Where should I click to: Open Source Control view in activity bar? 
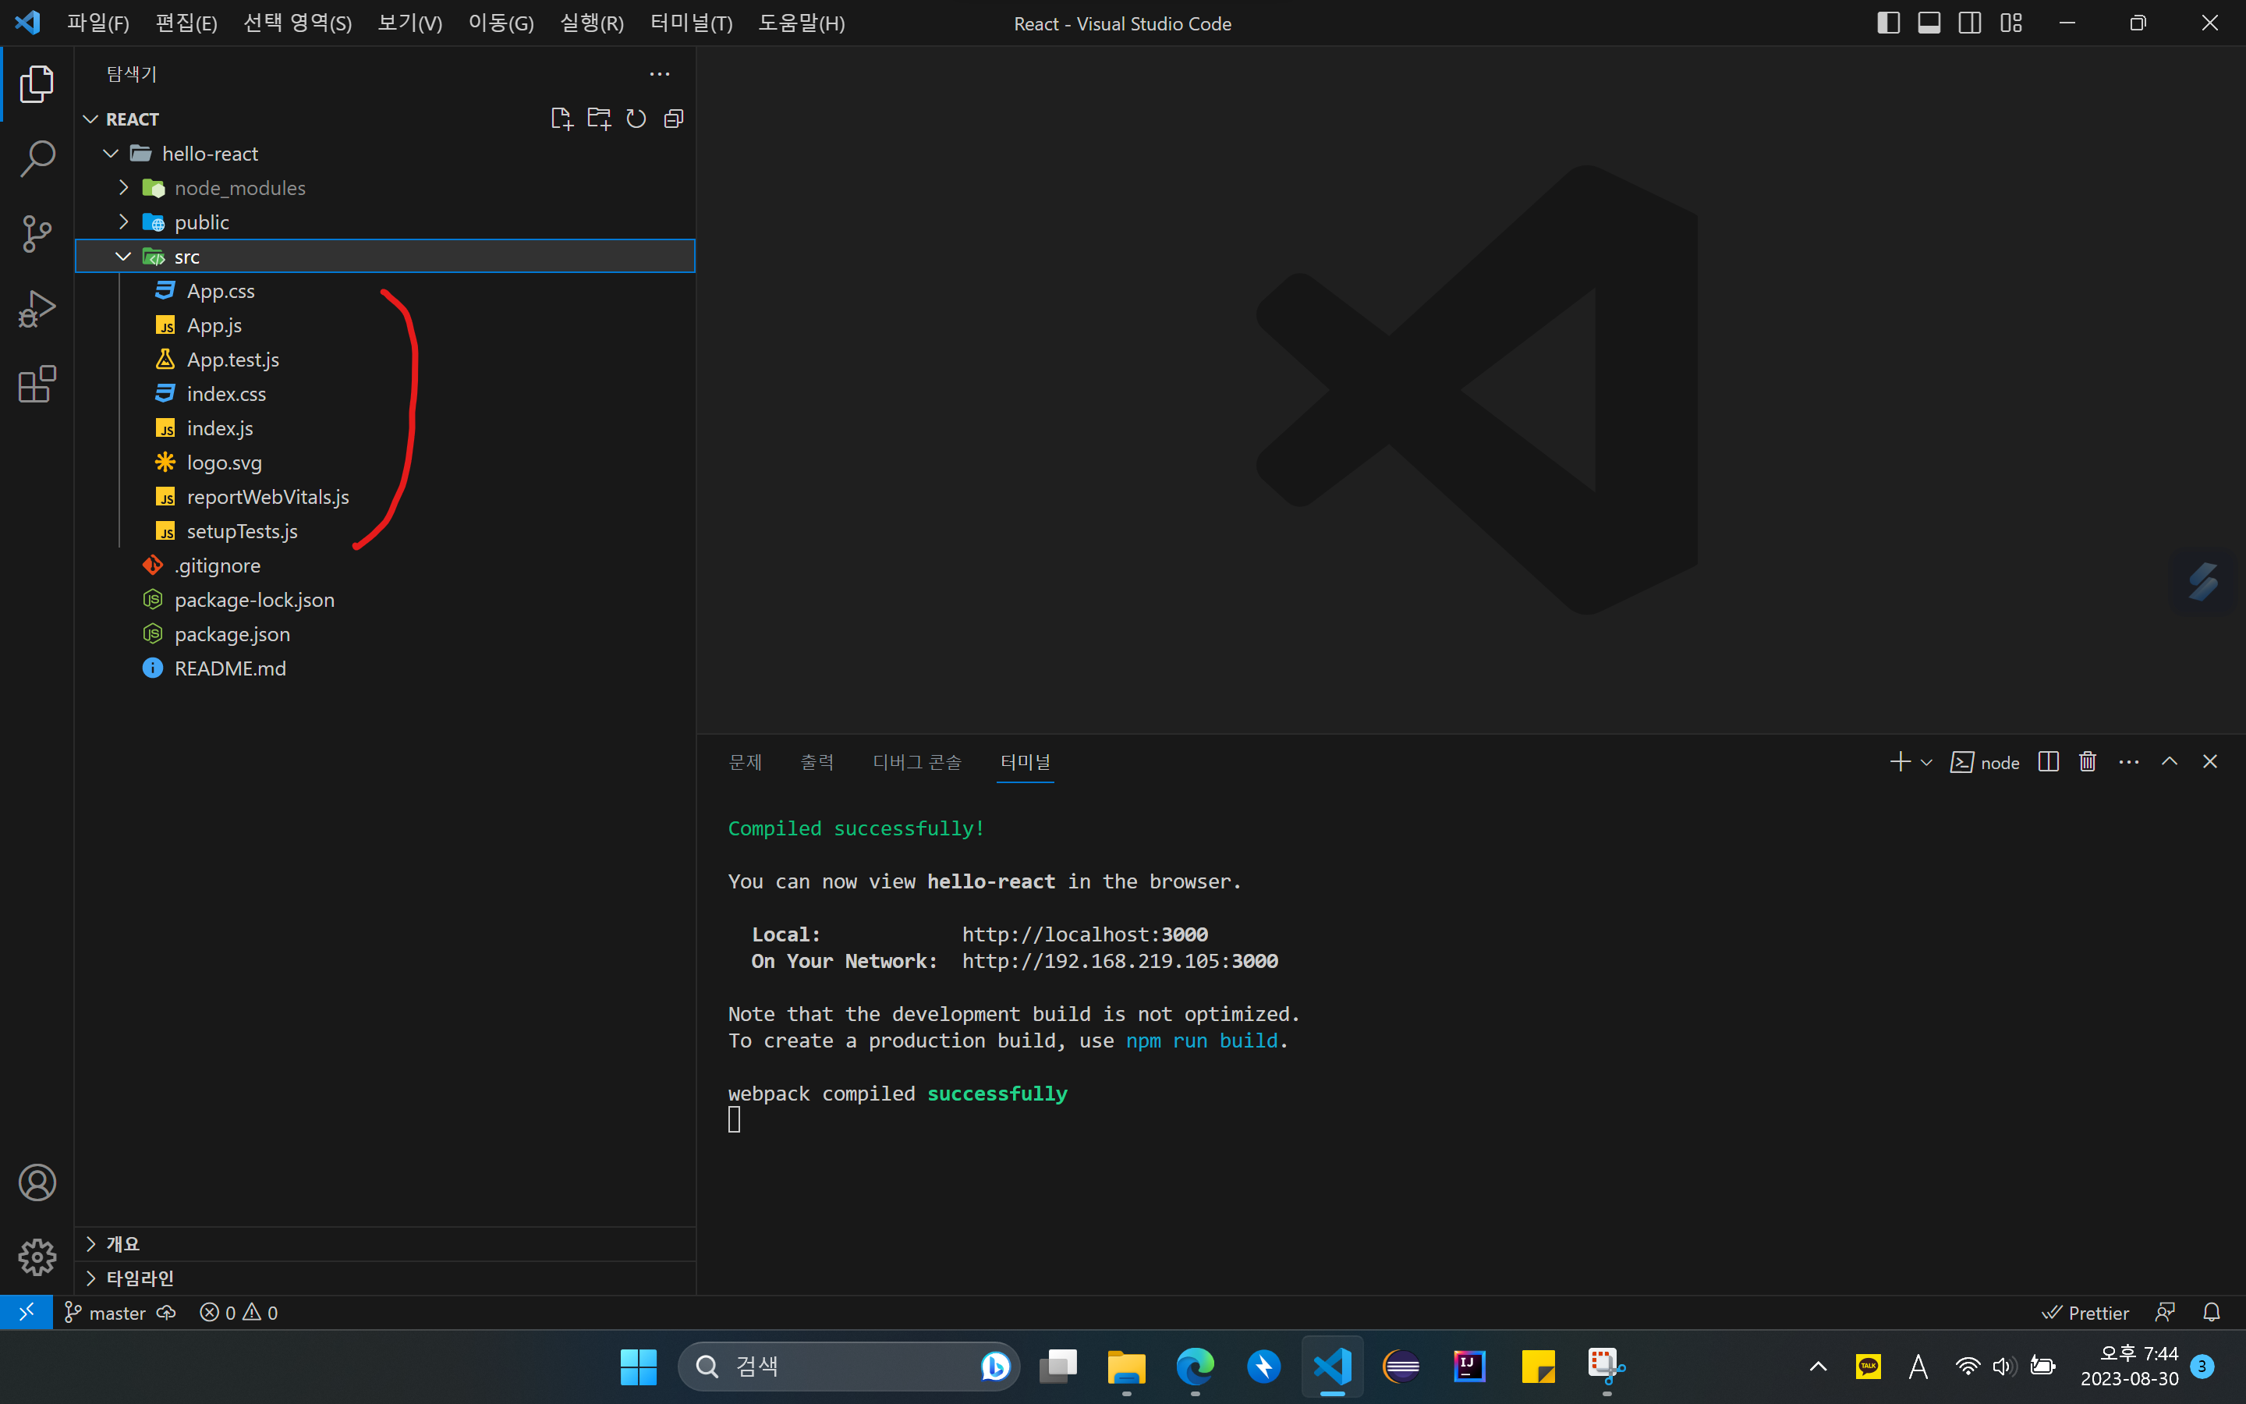click(37, 234)
